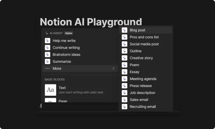Click the AI Assist sparkle header icon

coord(47,33)
